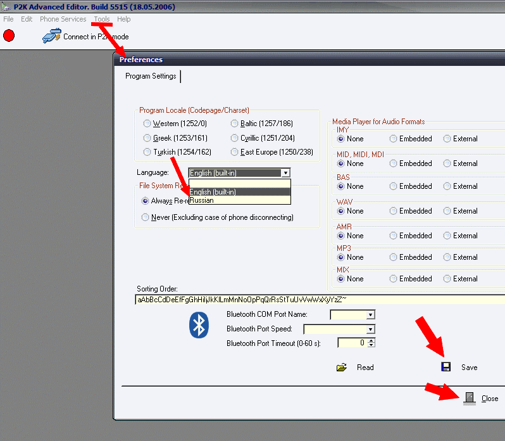Open the Tools menu
The image size is (505, 441).
(x=102, y=19)
